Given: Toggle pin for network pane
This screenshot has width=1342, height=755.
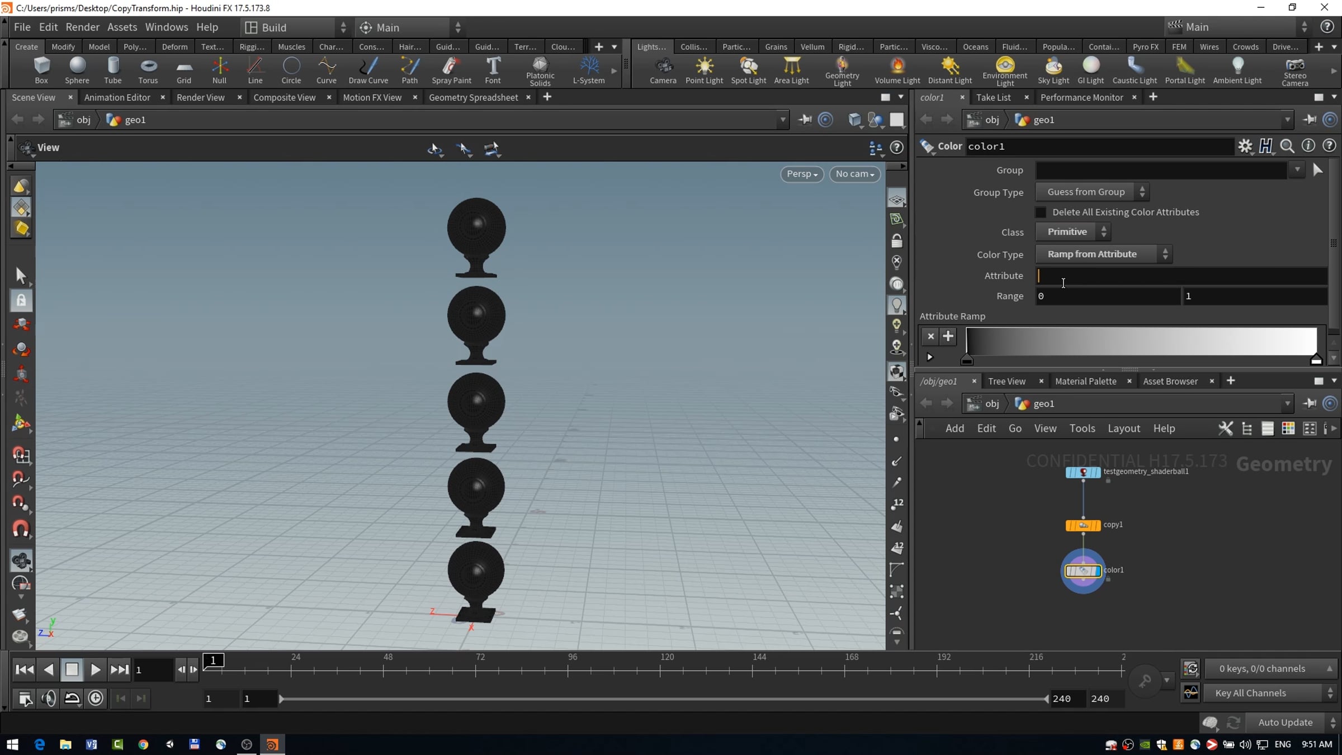Looking at the screenshot, I should coord(1309,403).
